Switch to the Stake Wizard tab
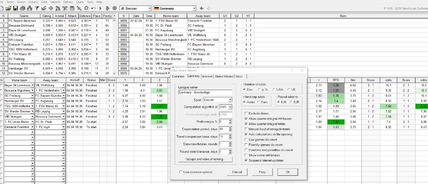This screenshot has height=184, width=428. 224,76
